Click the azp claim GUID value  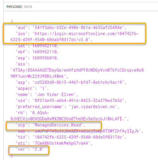pyautogui.click(x=78, y=82)
